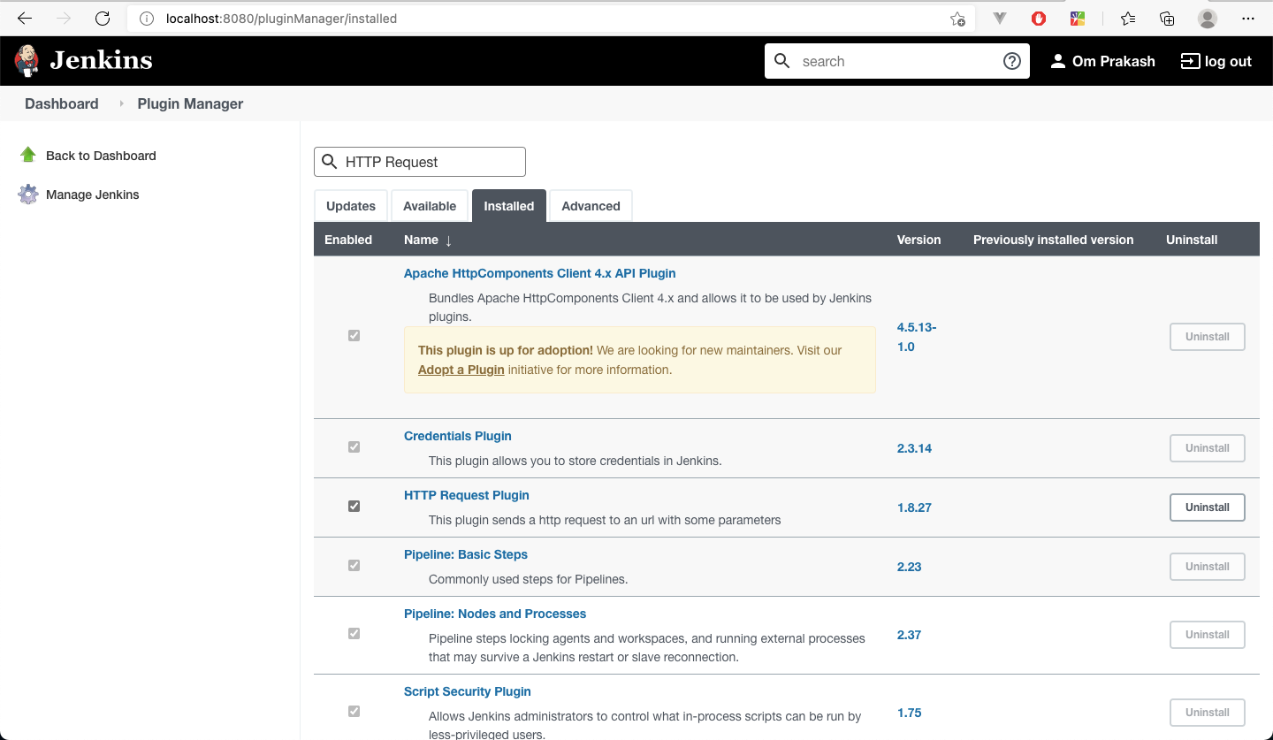This screenshot has height=740, width=1273.
Task: Click the user icon beside Om Prakash
Action: [x=1057, y=61]
